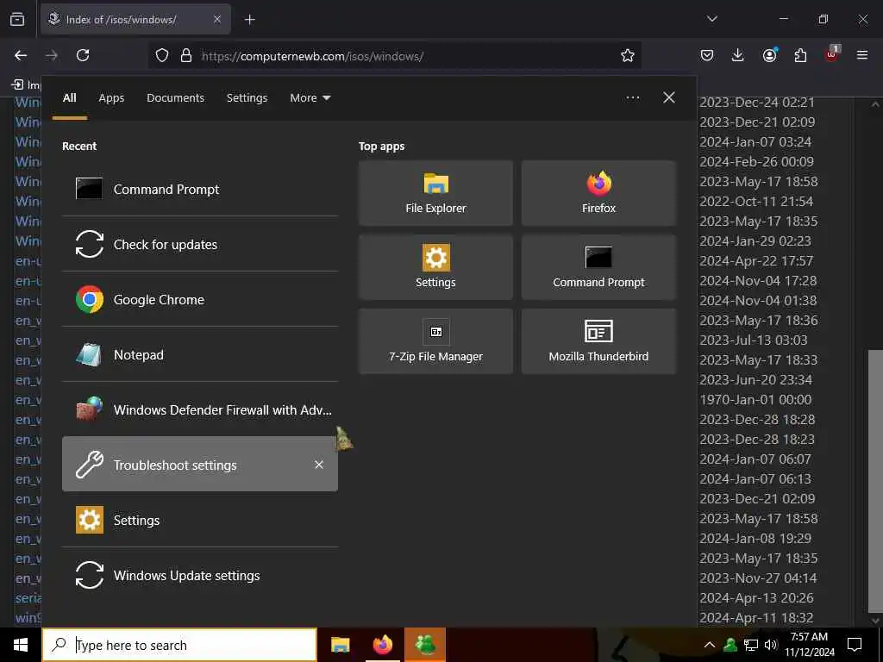Open the Windows Start menu
The height and width of the screenshot is (662, 883).
tap(21, 645)
